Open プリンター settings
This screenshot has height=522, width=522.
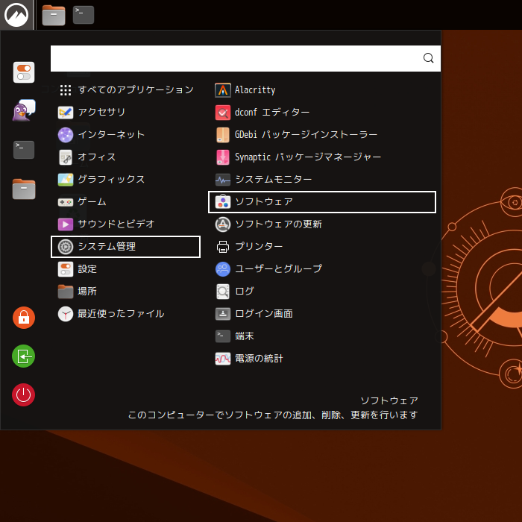tap(322, 247)
